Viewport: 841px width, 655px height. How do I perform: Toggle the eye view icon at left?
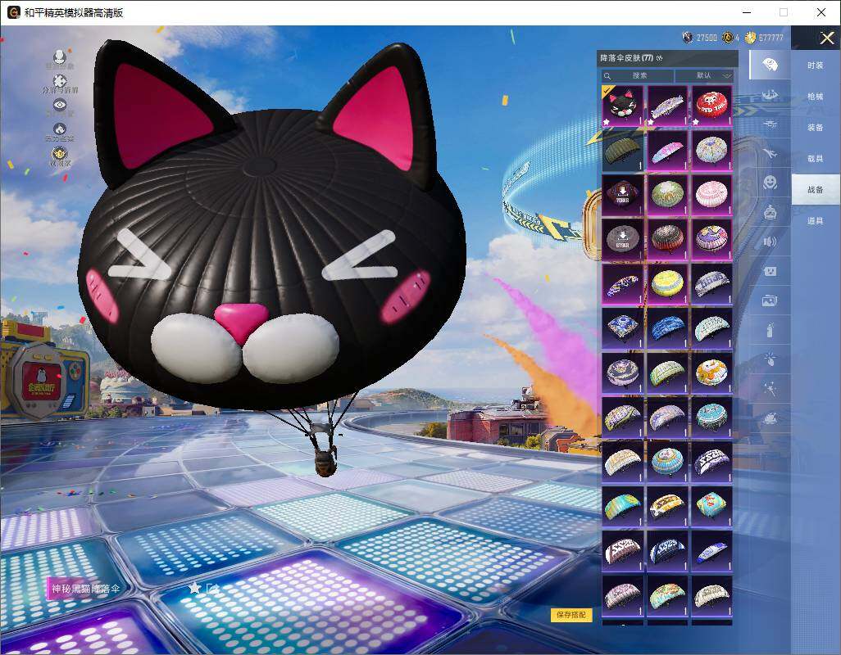(x=60, y=105)
